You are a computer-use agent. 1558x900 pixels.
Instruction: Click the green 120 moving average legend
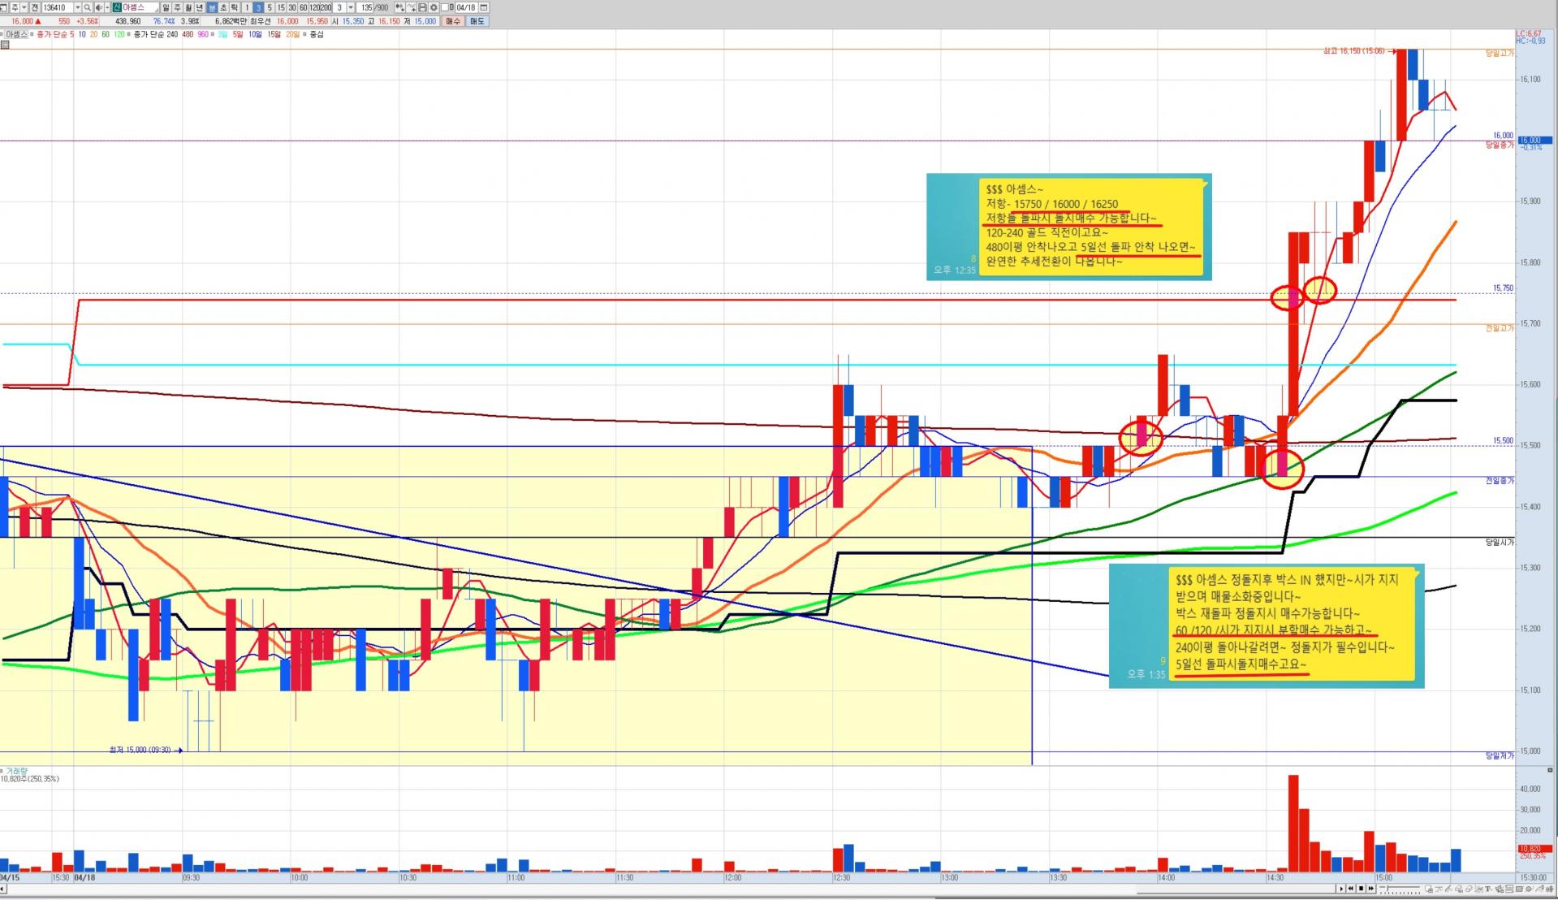tap(119, 34)
